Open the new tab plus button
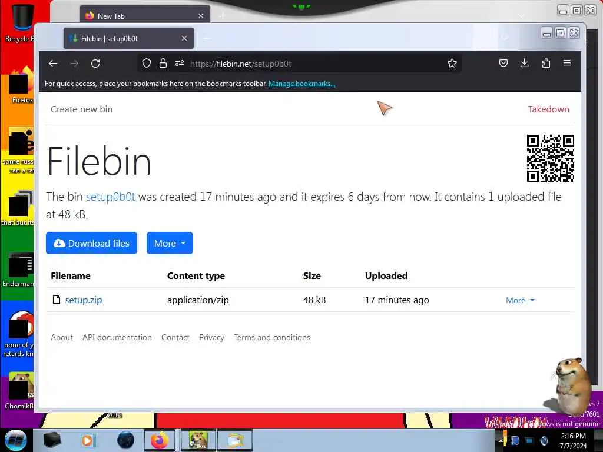Viewport: 603px width, 452px height. point(206,38)
